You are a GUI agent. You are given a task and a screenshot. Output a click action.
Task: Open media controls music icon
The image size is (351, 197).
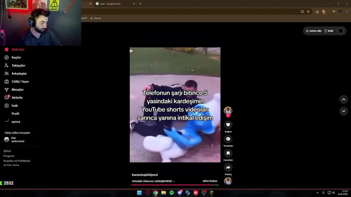[334, 11]
